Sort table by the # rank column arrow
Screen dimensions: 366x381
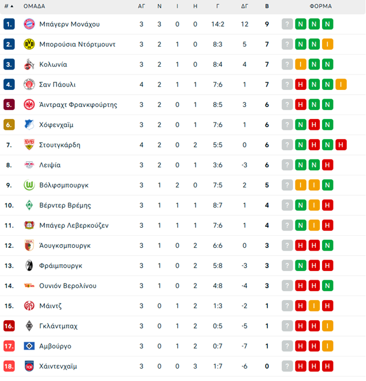9,6
